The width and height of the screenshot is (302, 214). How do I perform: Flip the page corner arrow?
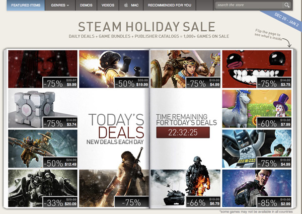point(287,42)
